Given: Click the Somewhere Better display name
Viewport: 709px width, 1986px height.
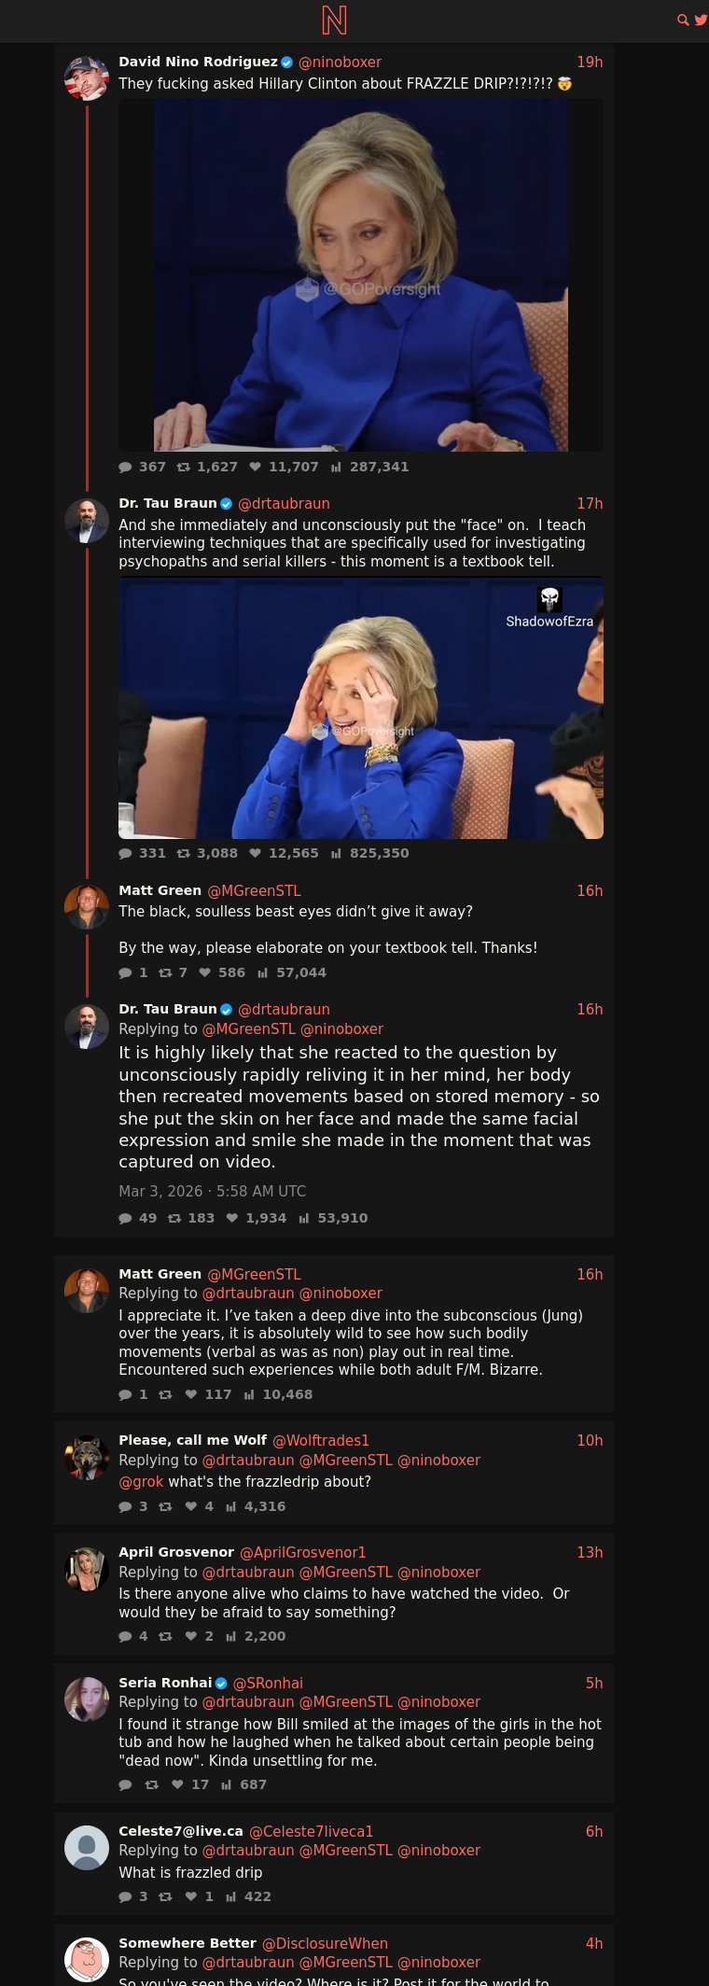Looking at the screenshot, I should (x=188, y=1943).
